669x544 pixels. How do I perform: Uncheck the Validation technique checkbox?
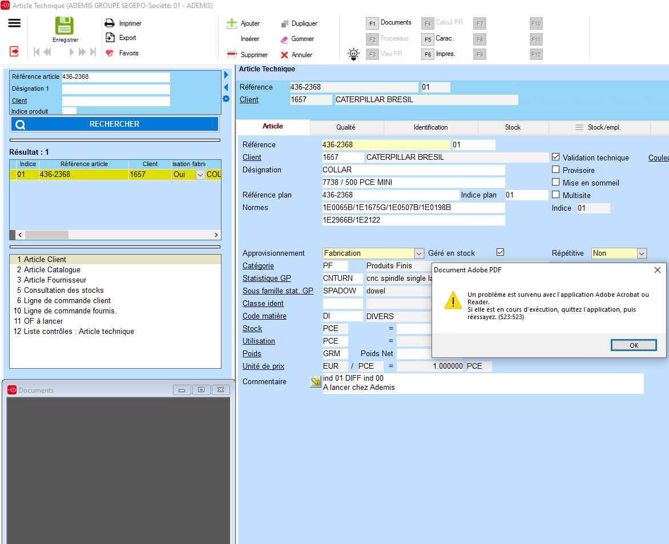(x=555, y=157)
